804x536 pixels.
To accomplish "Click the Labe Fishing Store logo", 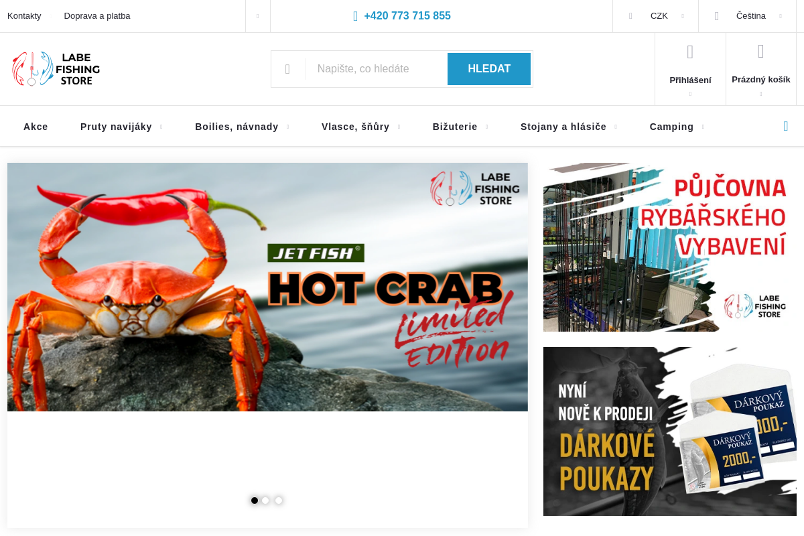I will coord(56,68).
